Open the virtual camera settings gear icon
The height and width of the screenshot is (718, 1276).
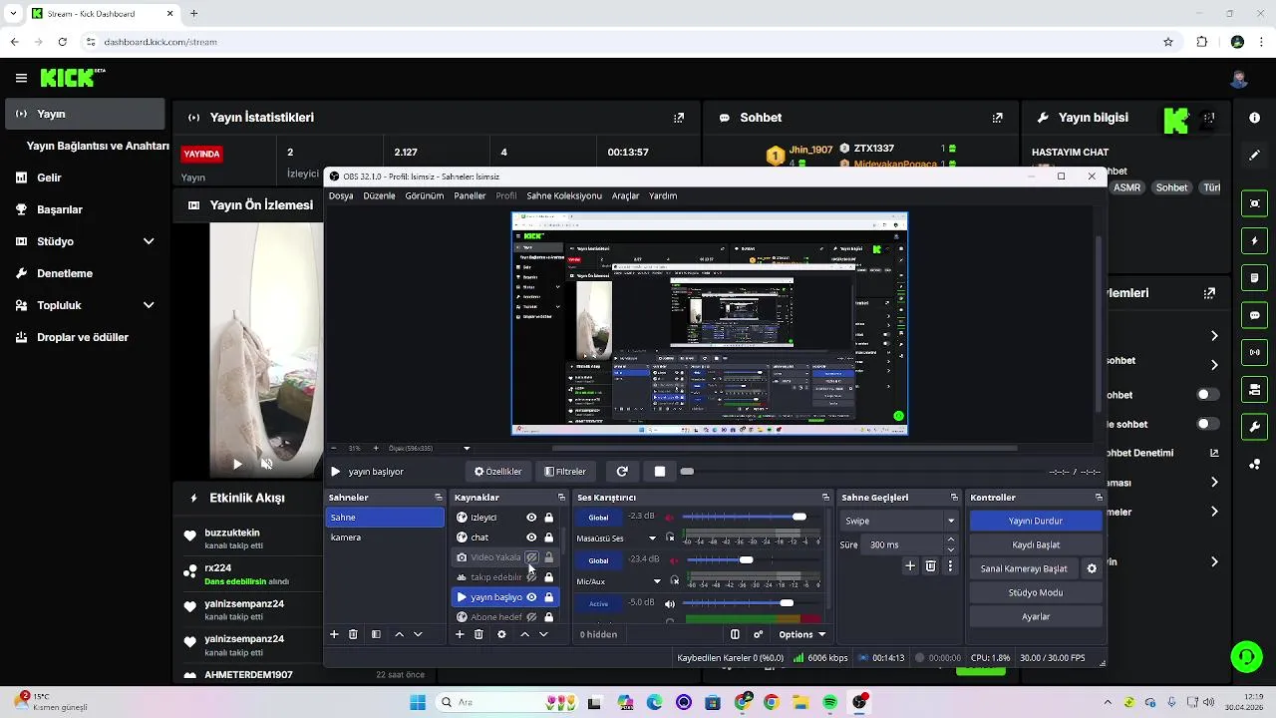click(x=1092, y=568)
